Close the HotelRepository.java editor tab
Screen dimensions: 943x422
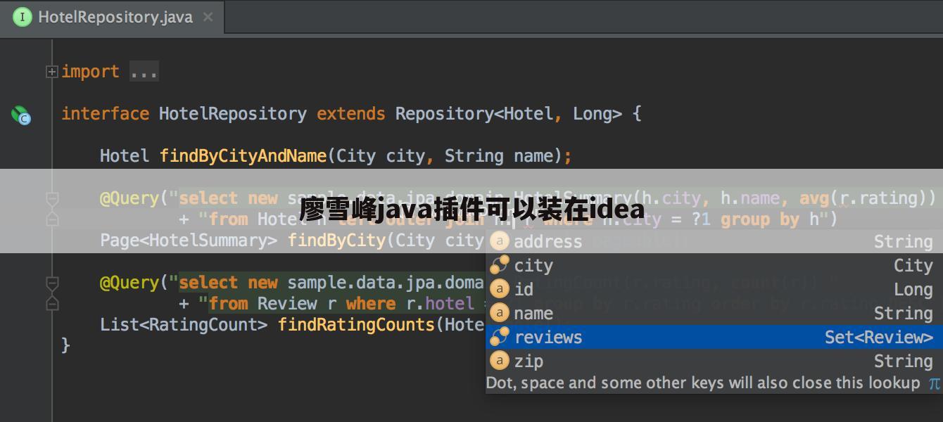pos(208,17)
